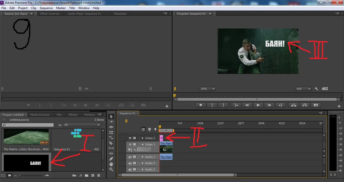This screenshot has width=344, height=182.
Task: Toggle Video 2 track lock box
Action: pos(139,138)
